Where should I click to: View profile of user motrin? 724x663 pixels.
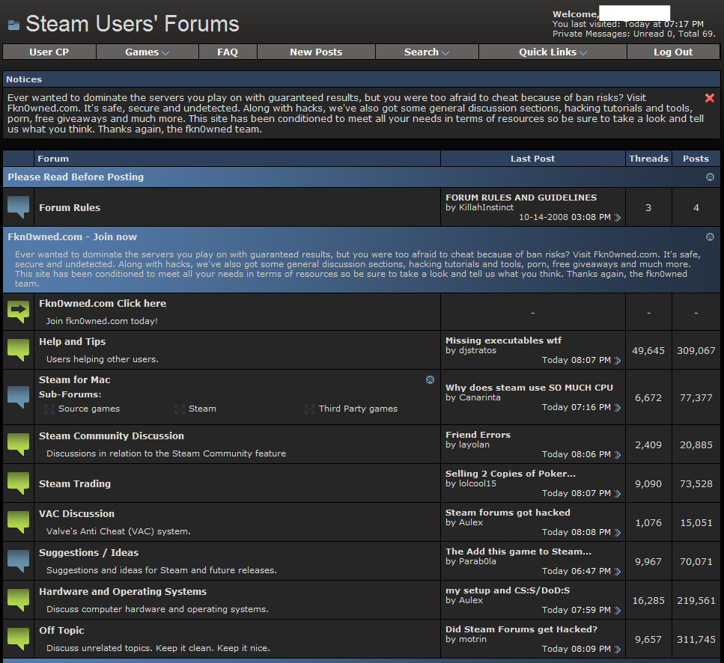[x=472, y=640]
